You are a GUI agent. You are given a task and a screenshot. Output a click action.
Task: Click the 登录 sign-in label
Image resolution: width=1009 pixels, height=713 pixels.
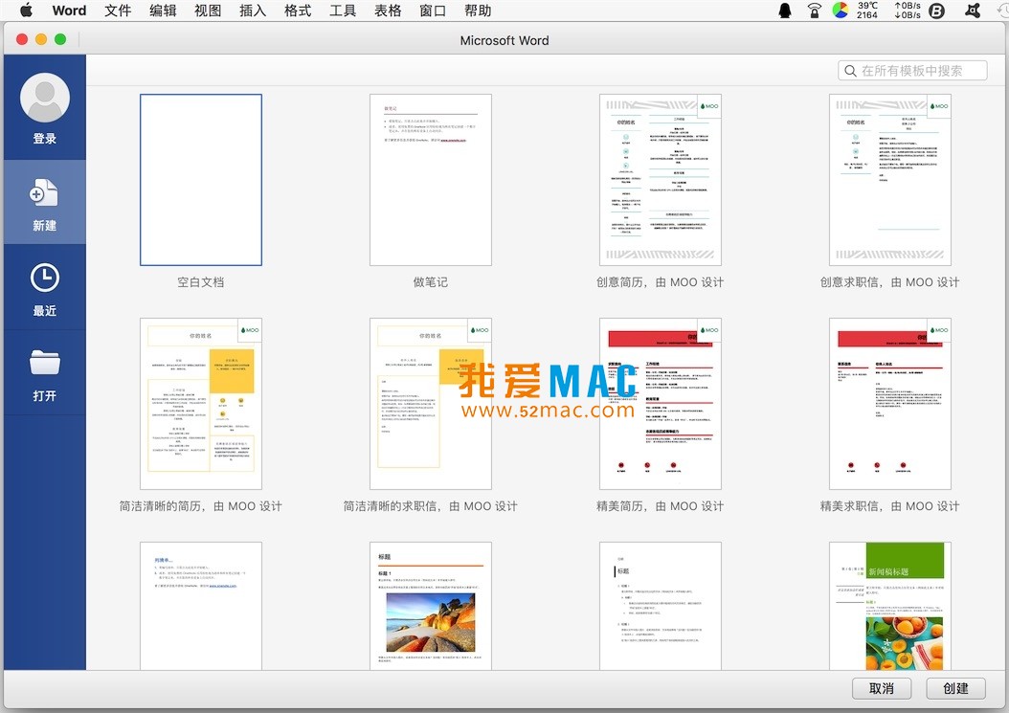pyautogui.click(x=44, y=139)
